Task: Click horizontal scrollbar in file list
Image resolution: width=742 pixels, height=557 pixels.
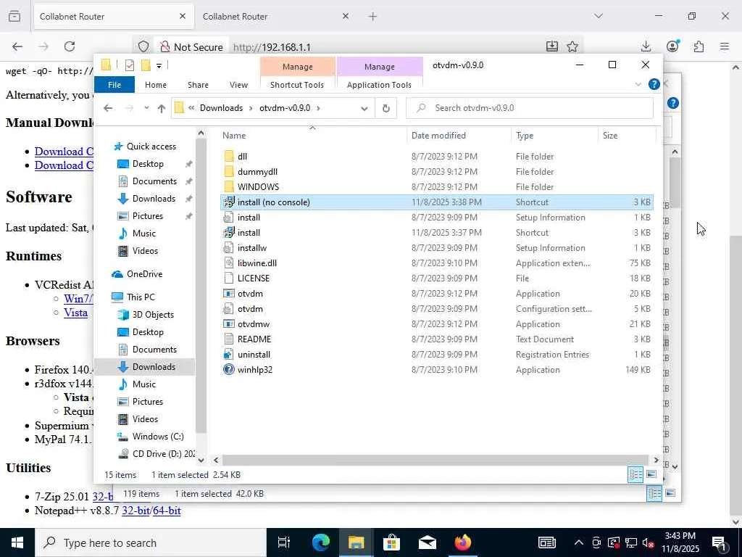Action: point(435,460)
